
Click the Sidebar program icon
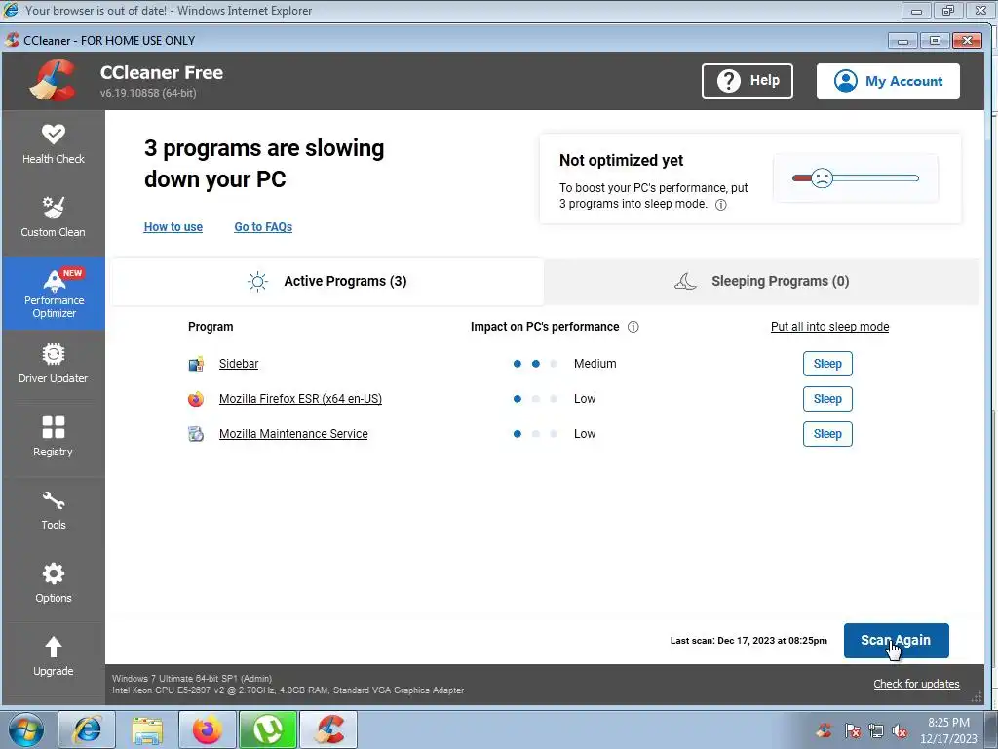click(195, 364)
